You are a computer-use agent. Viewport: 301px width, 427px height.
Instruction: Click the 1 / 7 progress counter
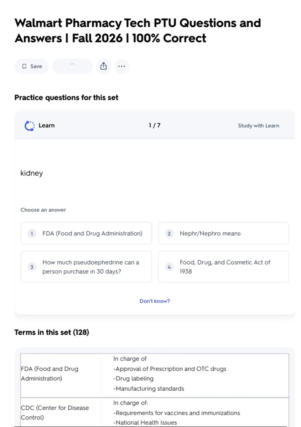point(155,125)
